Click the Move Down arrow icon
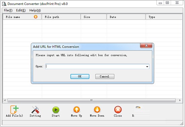 point(97,110)
